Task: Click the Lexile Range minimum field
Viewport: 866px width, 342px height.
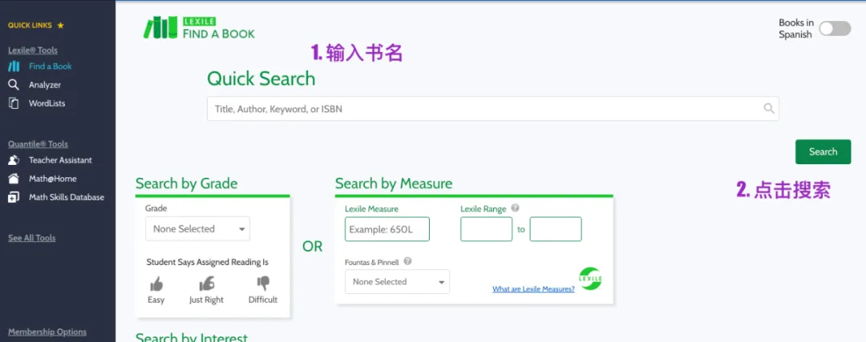Action: tap(487, 229)
